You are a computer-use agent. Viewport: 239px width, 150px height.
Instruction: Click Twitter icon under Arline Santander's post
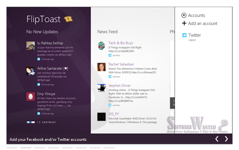coord(38,85)
